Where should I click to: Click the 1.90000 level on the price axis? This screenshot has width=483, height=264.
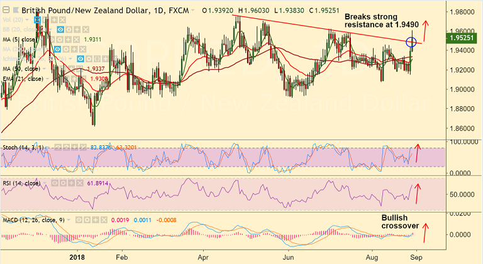coord(462,89)
